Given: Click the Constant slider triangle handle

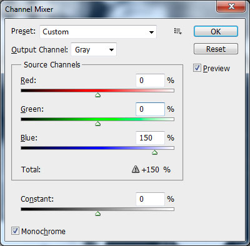Looking at the screenshot, I should 97,214.
